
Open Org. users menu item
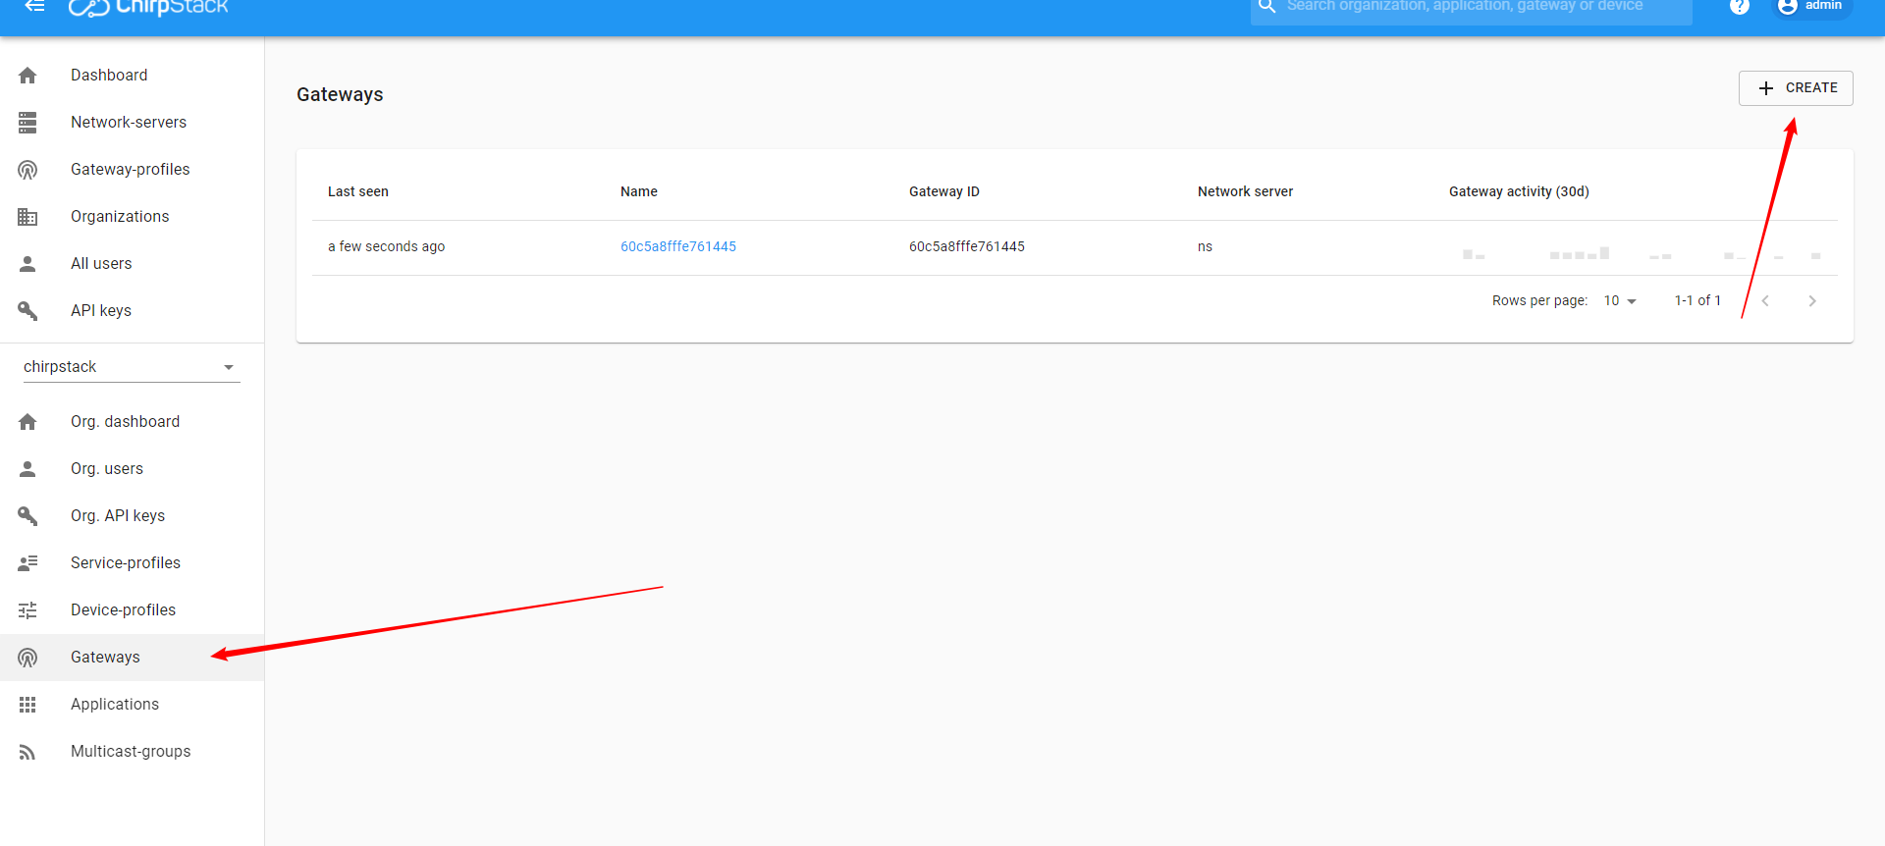[132, 469]
